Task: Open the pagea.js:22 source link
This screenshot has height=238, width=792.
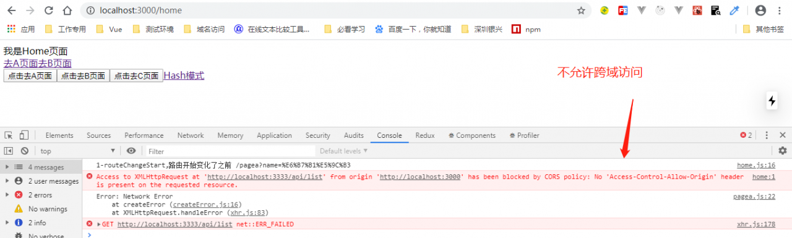Action: 754,197
